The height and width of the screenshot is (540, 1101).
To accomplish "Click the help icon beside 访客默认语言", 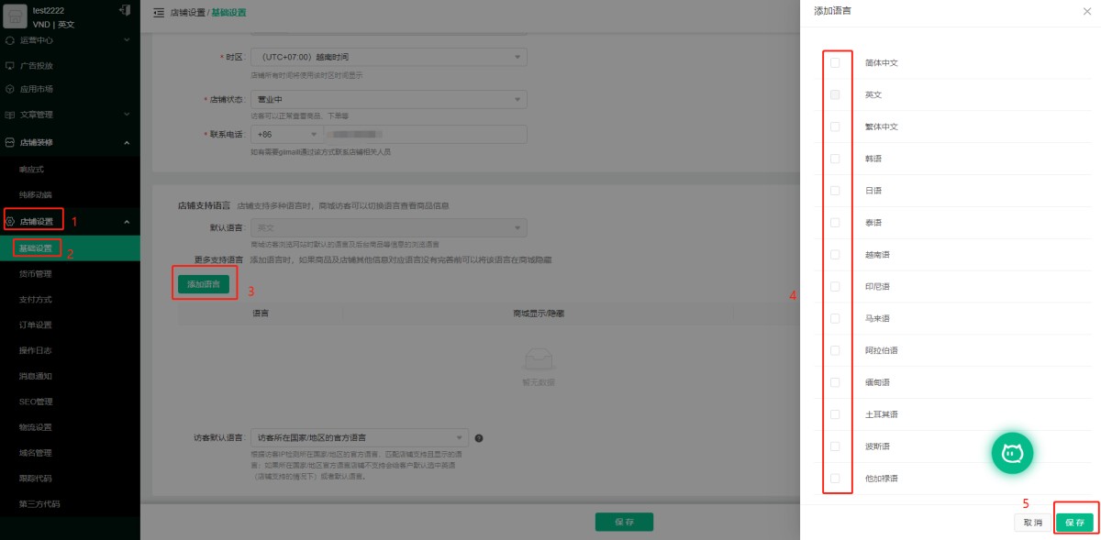I will point(479,438).
